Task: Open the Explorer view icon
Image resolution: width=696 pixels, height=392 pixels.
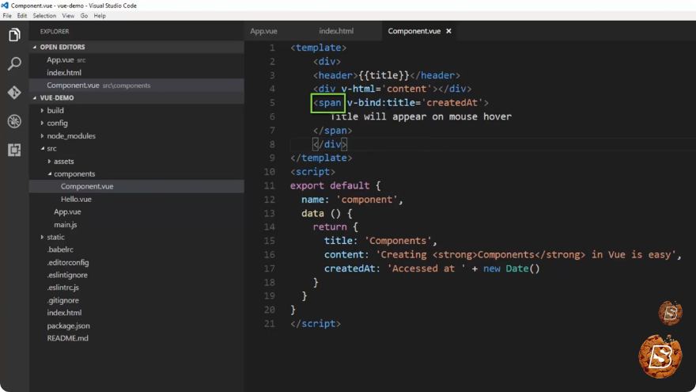Action: 14,35
